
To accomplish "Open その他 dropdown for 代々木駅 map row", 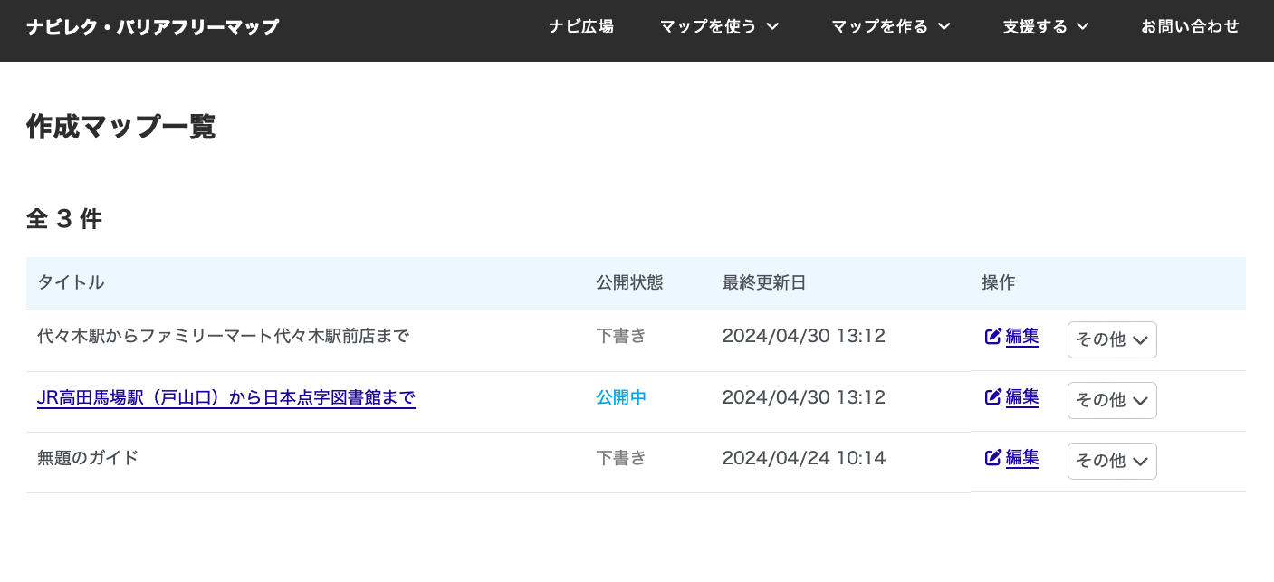I will click(x=1112, y=339).
